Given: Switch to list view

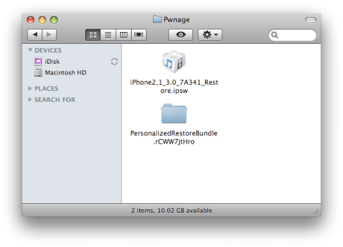Looking at the screenshot, I should point(108,35).
